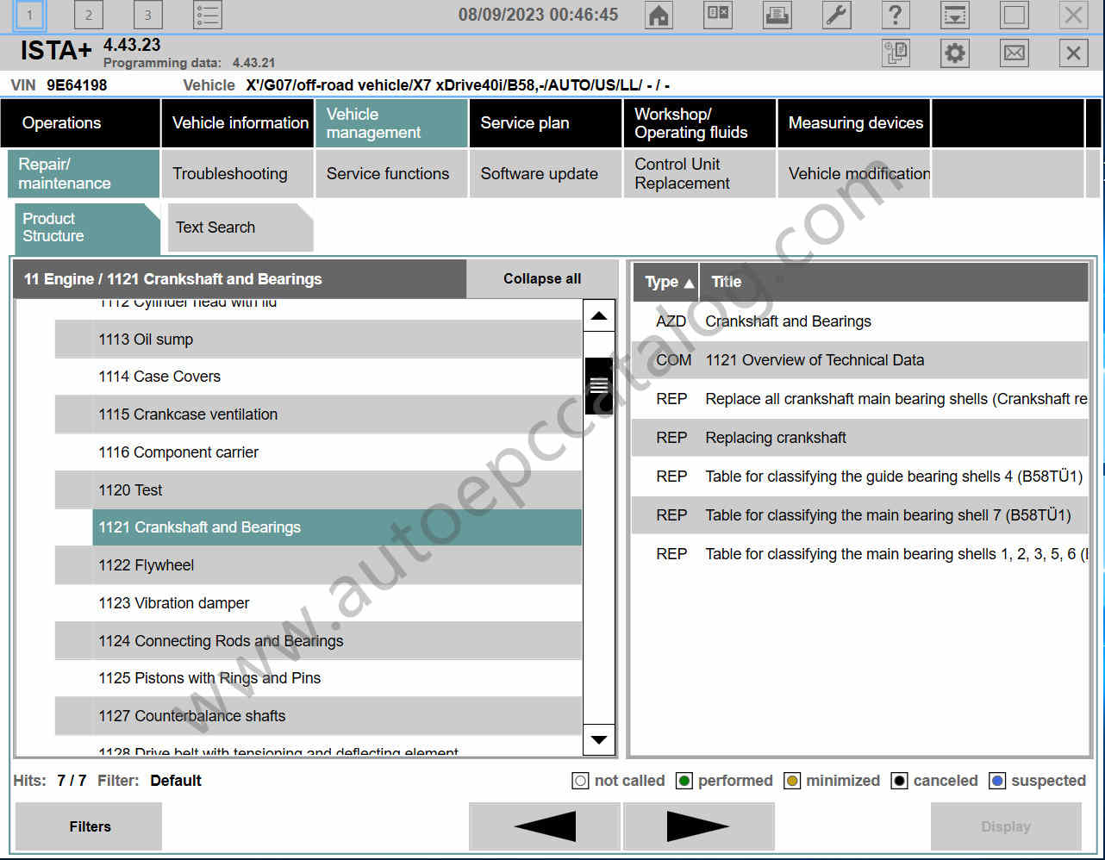Click the Title column header
The width and height of the screenshot is (1105, 860).
894,282
